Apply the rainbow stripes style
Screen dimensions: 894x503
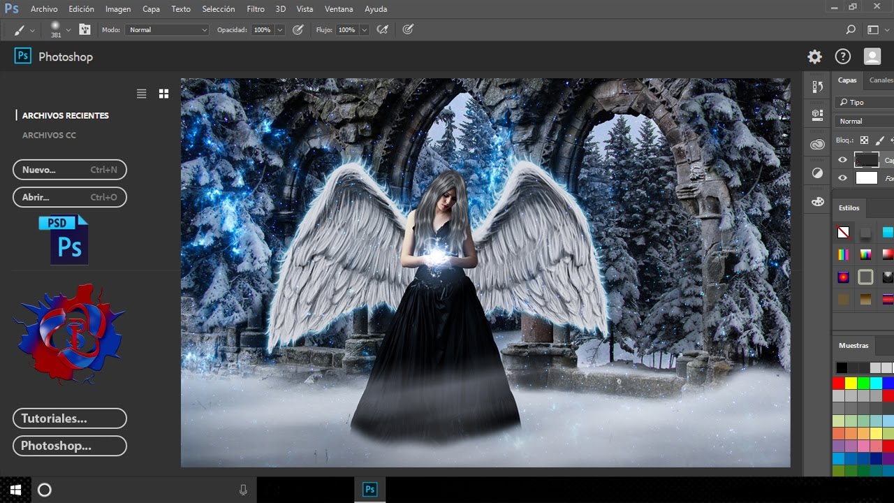pyautogui.click(x=844, y=255)
